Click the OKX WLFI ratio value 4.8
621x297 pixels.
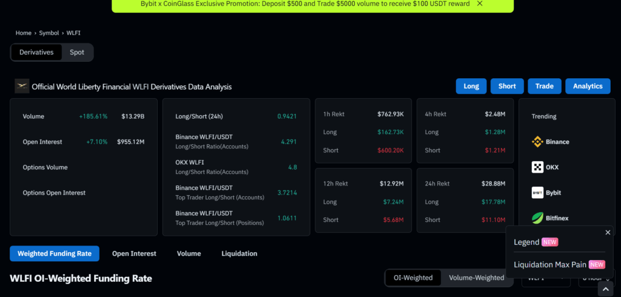click(293, 167)
